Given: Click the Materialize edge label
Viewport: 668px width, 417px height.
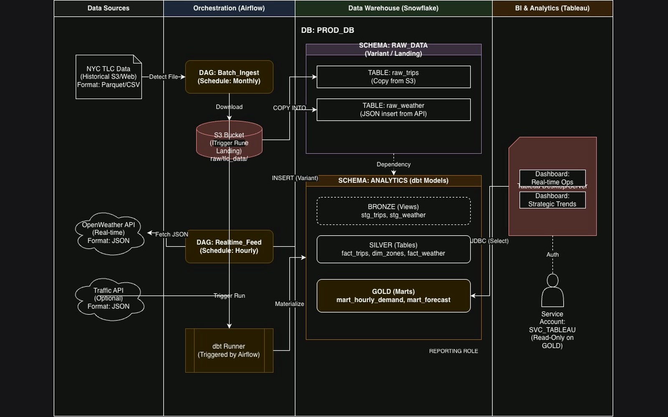Looking at the screenshot, I should tap(289, 304).
